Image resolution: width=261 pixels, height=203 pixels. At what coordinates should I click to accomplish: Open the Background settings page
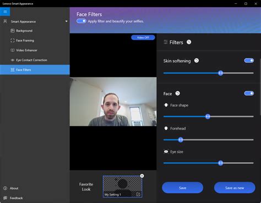click(x=35, y=31)
